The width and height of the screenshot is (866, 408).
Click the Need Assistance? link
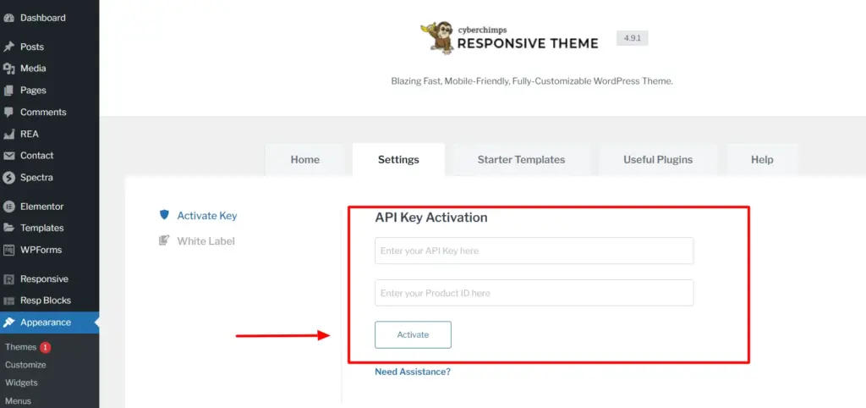click(x=413, y=372)
